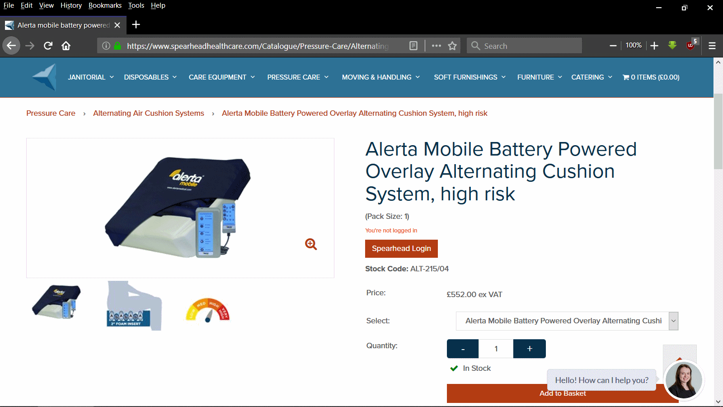Viewport: 723px width, 407px height.
Task: Reload the page with the refresh icon
Action: click(x=48, y=46)
